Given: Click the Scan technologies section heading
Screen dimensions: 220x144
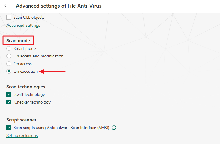Looking at the screenshot, I should pyautogui.click(x=26, y=87).
